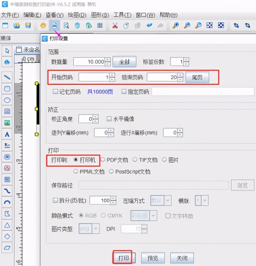Image resolution: width=256 pixels, height=266 pixels.
Task: Click the 指定页码 text input field
Action: tap(203, 92)
